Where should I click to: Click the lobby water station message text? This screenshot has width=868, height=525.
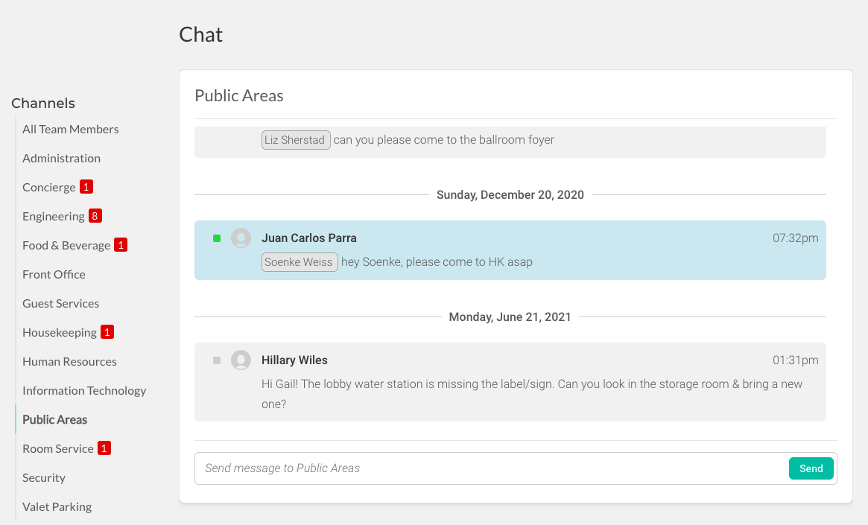point(531,394)
